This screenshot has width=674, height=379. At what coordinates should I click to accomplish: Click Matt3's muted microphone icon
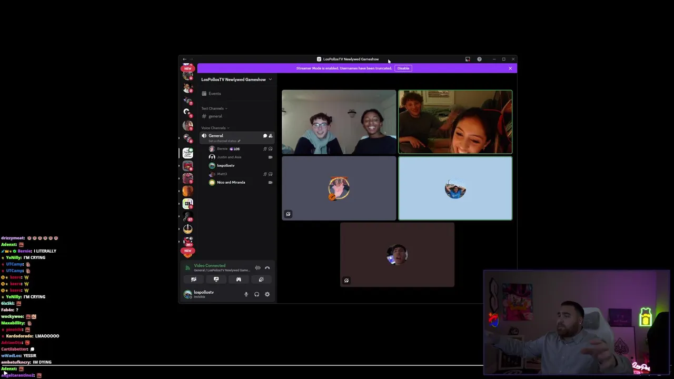265,174
